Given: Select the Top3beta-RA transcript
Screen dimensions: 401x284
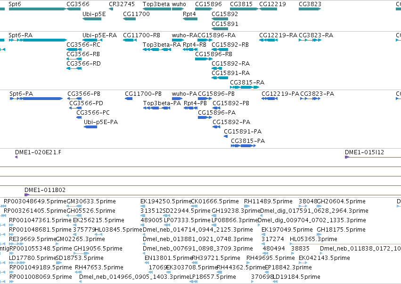Looking at the screenshot, I should pos(157,50).
